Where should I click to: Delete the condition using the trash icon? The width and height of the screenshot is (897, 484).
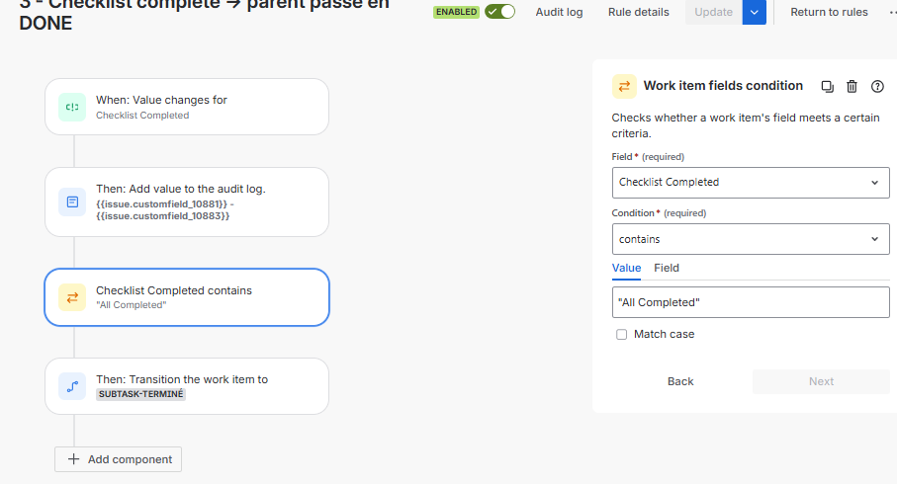[852, 86]
